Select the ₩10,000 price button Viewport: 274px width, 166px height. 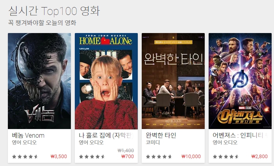(x=191, y=157)
